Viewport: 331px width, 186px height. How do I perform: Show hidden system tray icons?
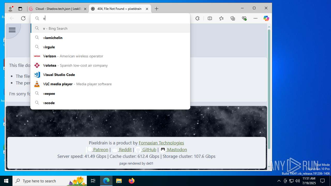pyautogui.click(x=279, y=181)
